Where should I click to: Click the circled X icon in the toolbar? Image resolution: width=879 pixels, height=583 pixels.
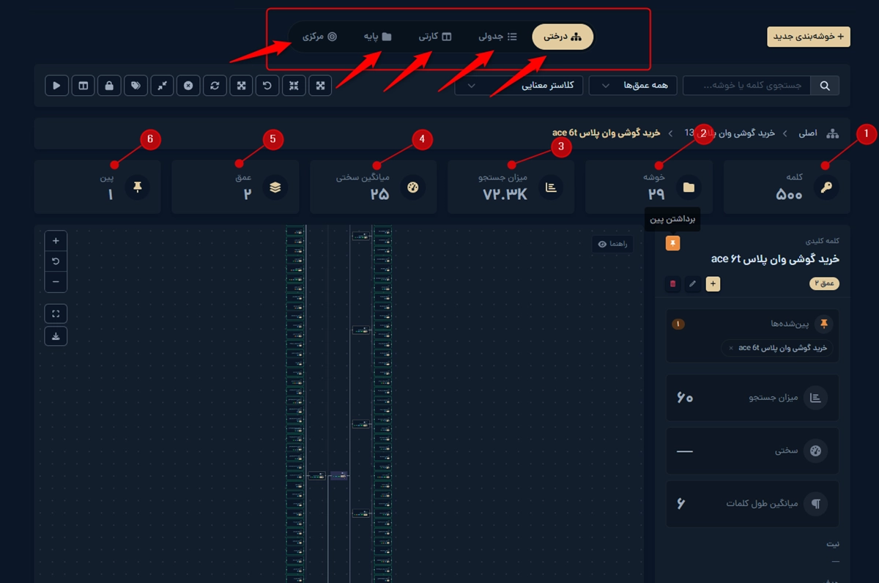tap(188, 86)
